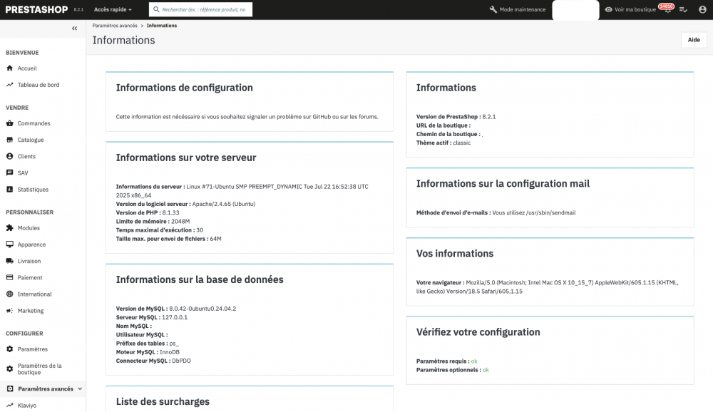Click the Commandes basket icon
713x412 pixels.
9,123
